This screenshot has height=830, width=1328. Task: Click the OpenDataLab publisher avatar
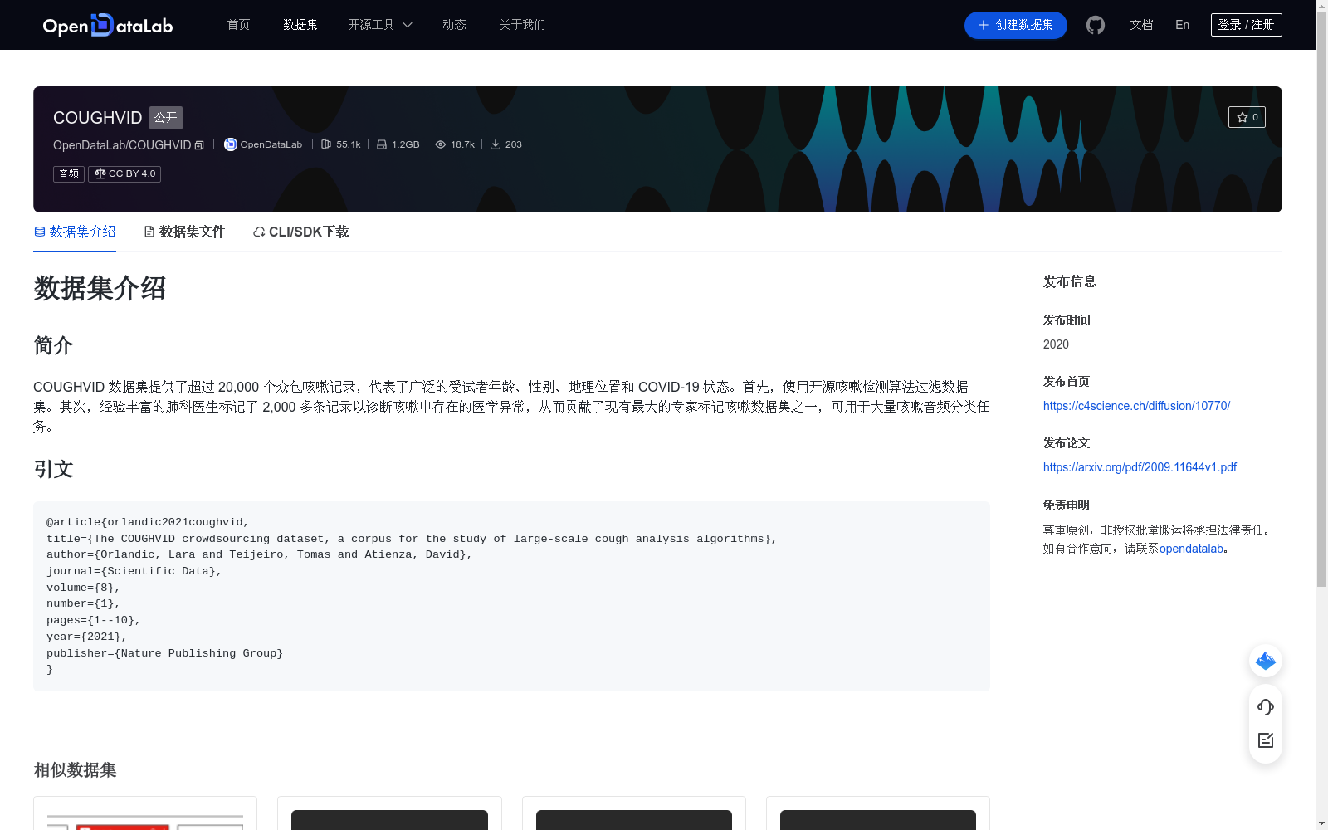pos(231,144)
